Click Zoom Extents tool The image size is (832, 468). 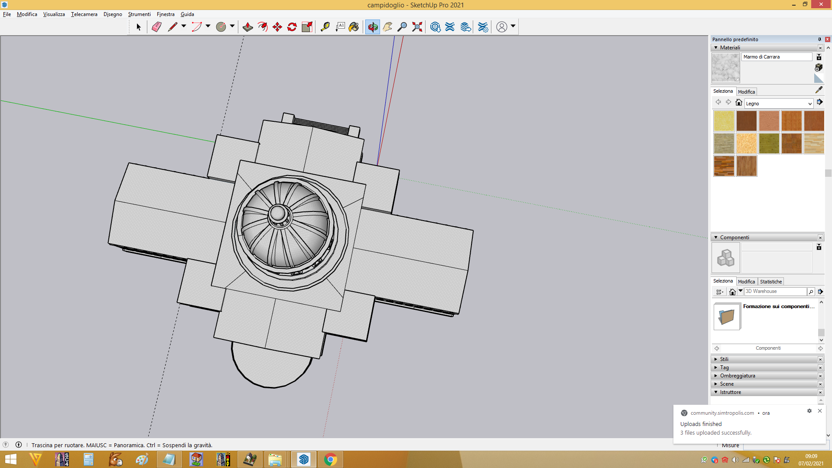pos(417,27)
